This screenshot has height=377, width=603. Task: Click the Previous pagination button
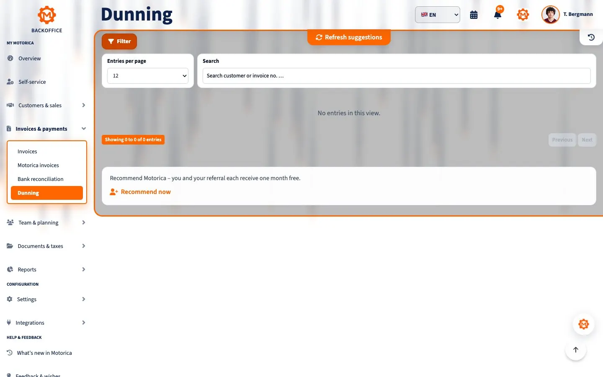coord(562,140)
